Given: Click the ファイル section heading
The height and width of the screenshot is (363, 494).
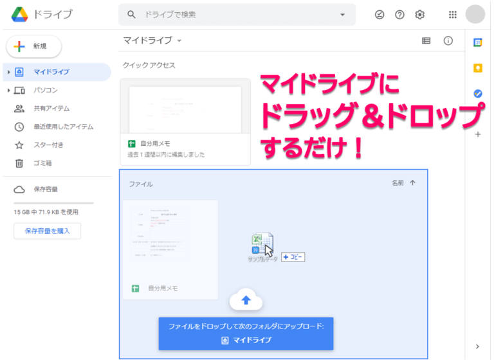Looking at the screenshot, I should (x=141, y=184).
